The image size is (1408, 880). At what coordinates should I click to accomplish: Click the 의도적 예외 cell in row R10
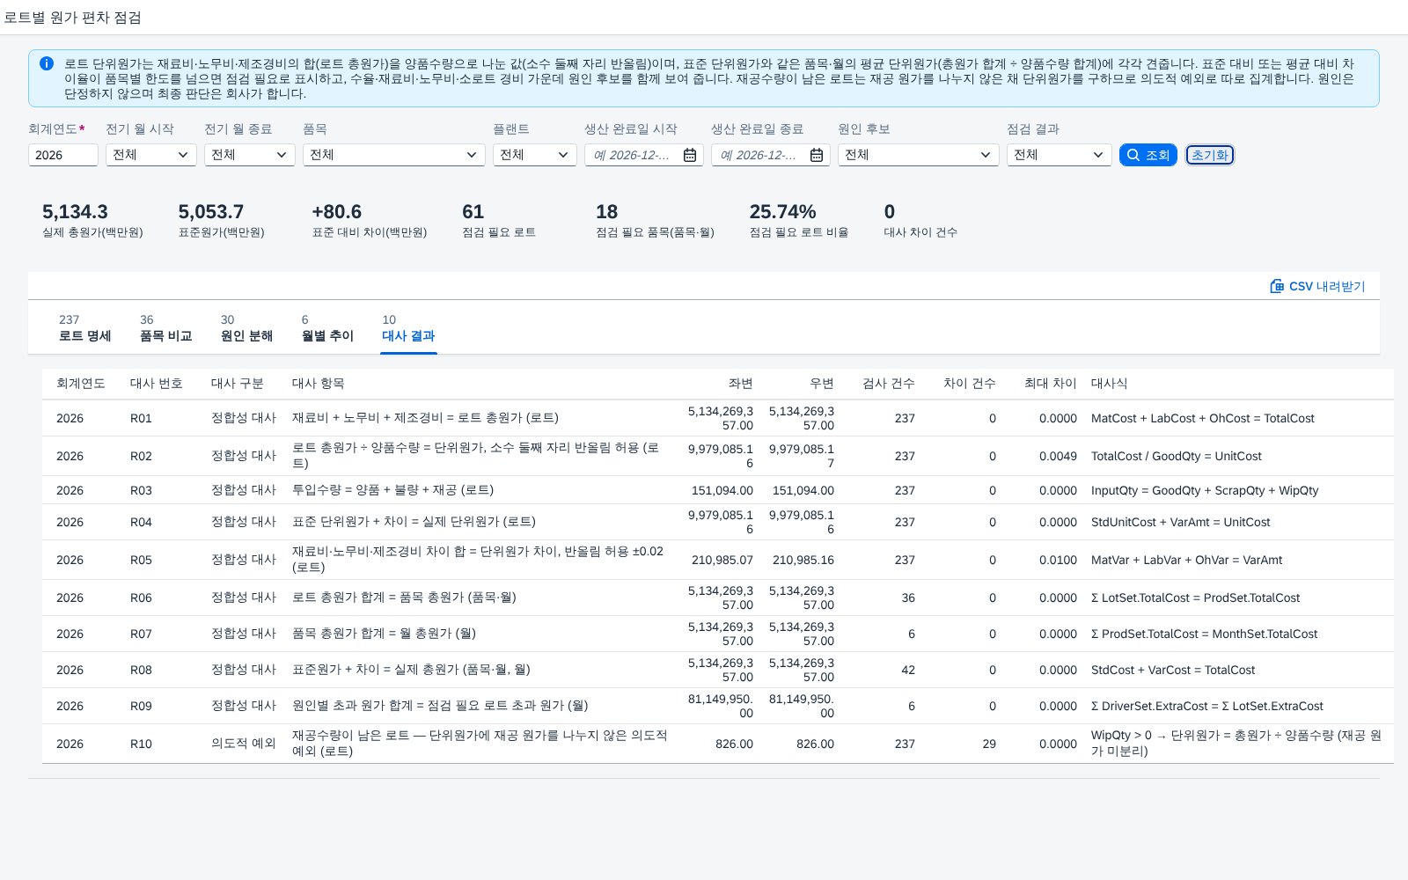244,744
